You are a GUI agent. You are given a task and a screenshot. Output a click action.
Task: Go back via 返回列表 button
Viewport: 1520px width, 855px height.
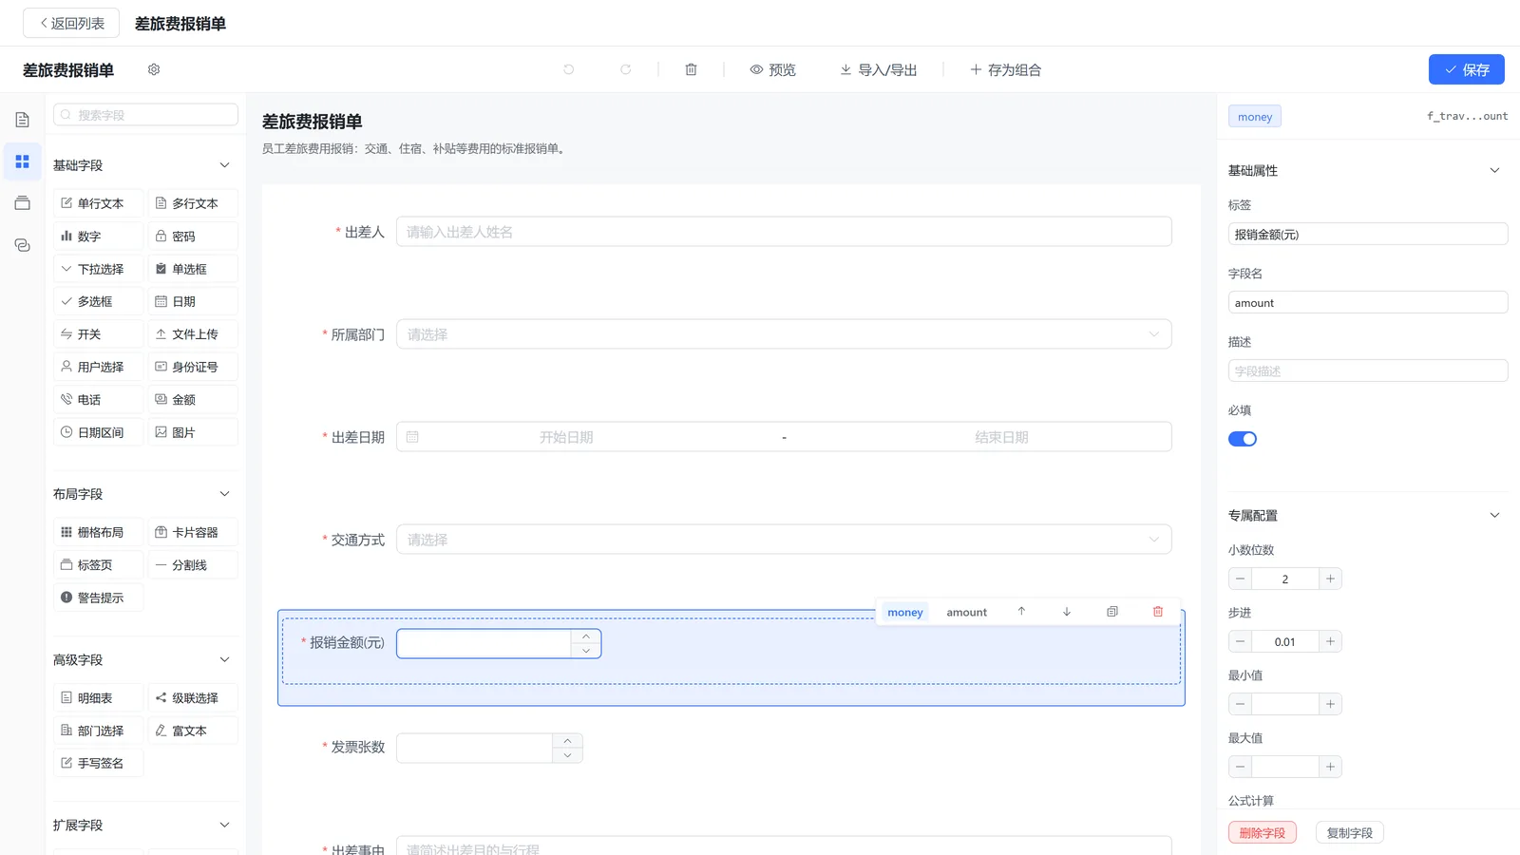coord(71,23)
